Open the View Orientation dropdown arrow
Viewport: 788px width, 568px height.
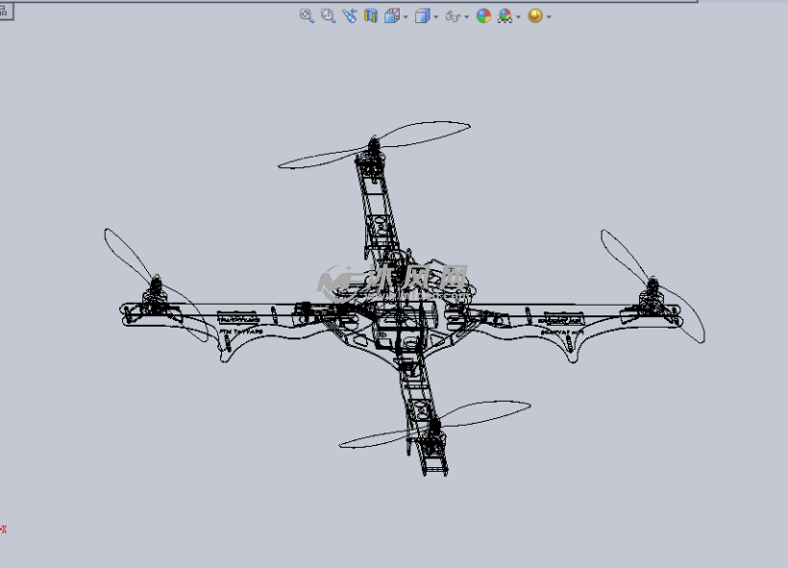405,15
